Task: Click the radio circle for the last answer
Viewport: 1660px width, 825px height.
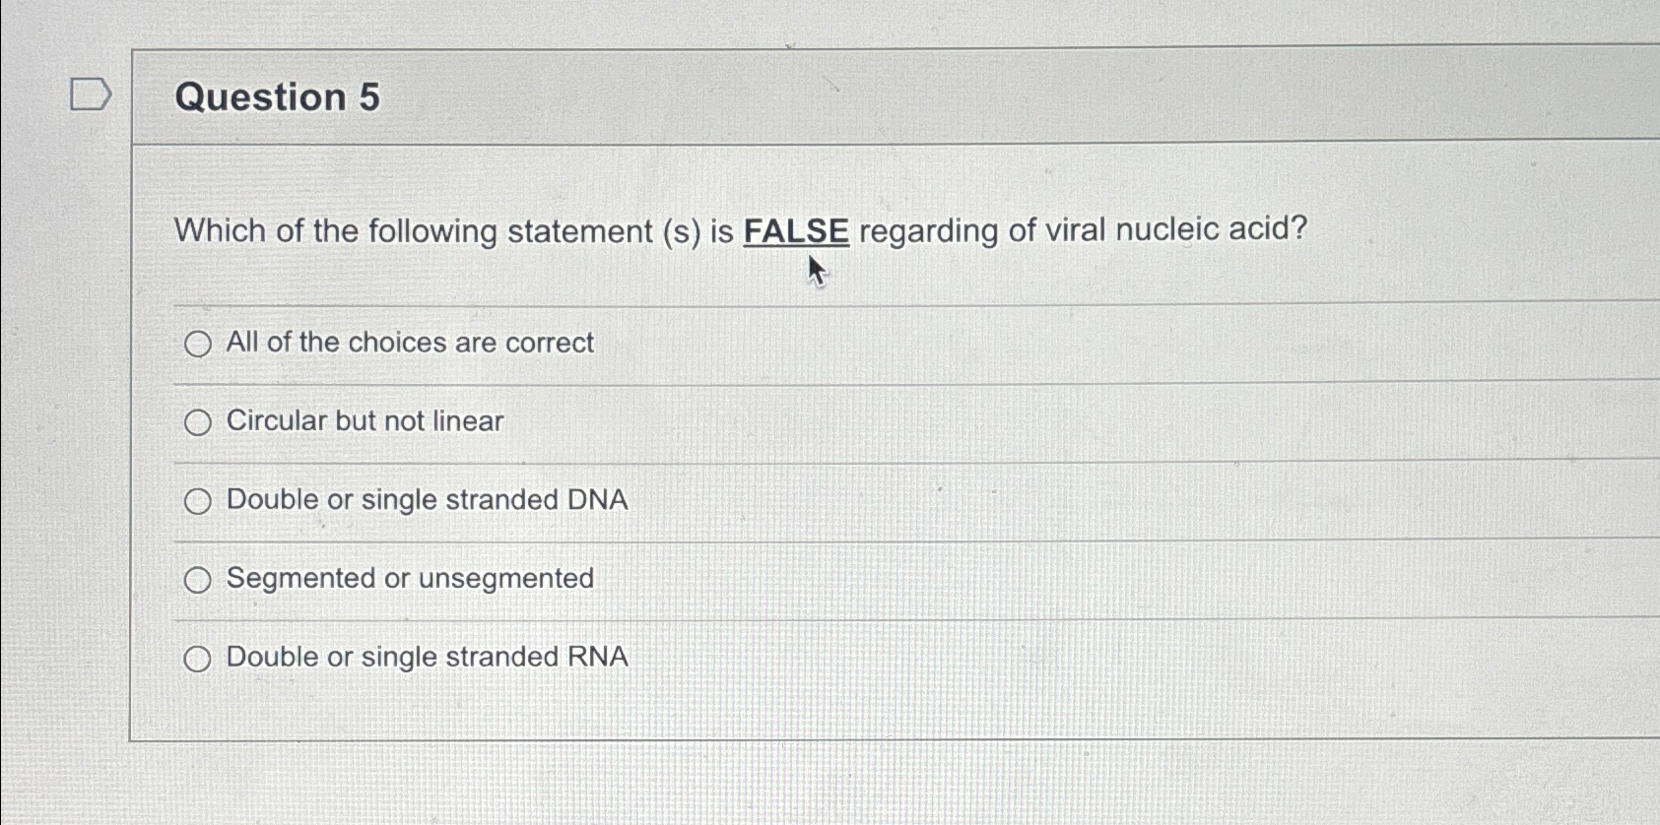Action: tap(200, 657)
